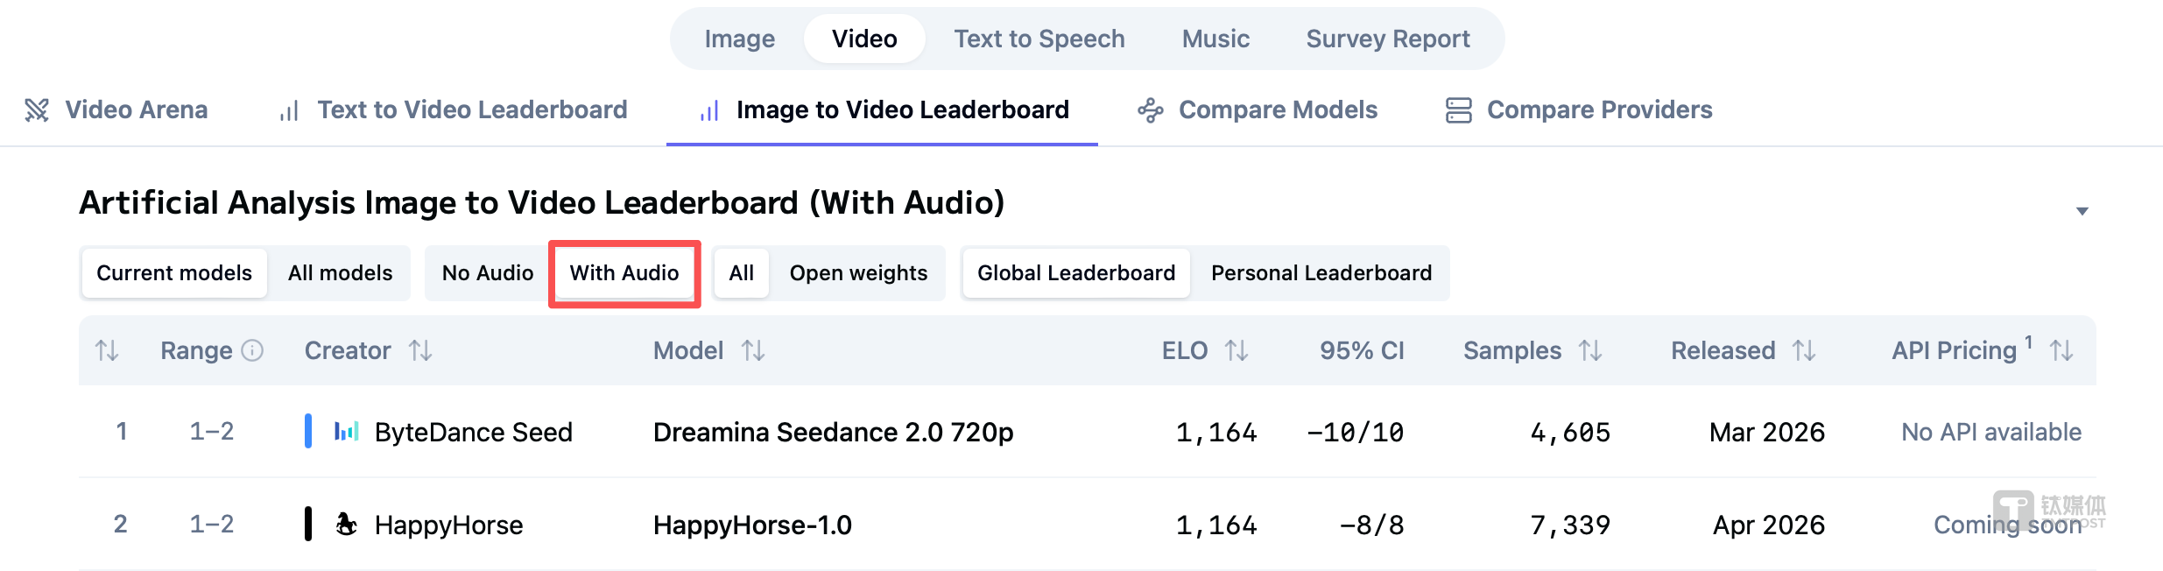The image size is (2163, 571).
Task: Sort by Model column arrows
Action: coord(753,351)
